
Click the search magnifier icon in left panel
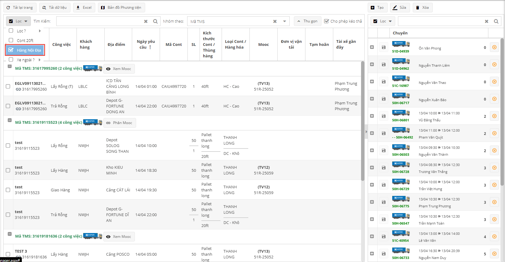click(155, 21)
